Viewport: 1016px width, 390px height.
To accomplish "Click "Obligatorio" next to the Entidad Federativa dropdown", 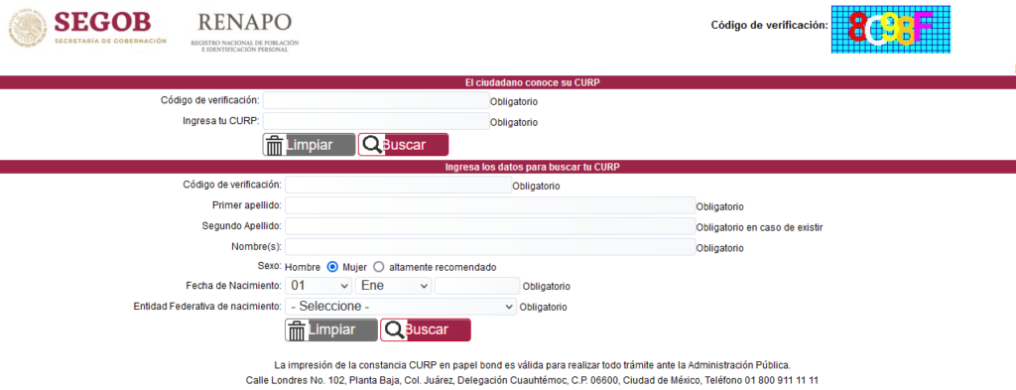I will 543,307.
